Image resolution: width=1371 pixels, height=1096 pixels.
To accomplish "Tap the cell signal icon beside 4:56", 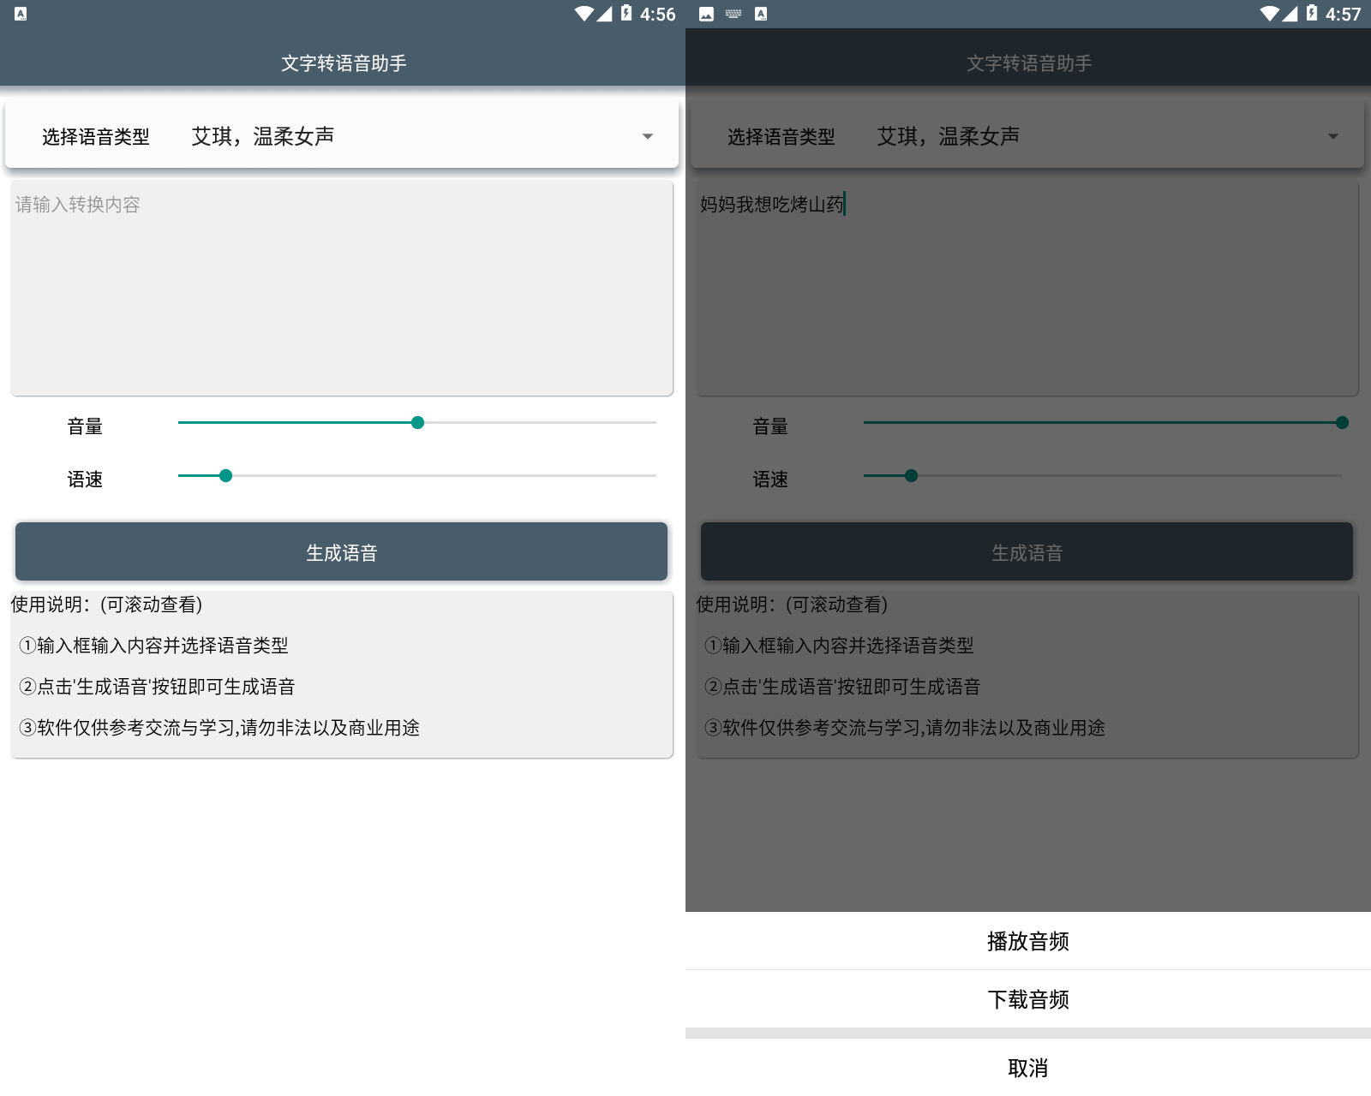I will tap(605, 14).
